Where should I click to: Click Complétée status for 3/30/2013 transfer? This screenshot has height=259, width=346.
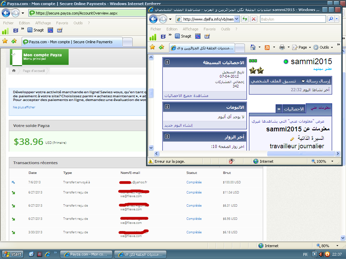pos(194,232)
